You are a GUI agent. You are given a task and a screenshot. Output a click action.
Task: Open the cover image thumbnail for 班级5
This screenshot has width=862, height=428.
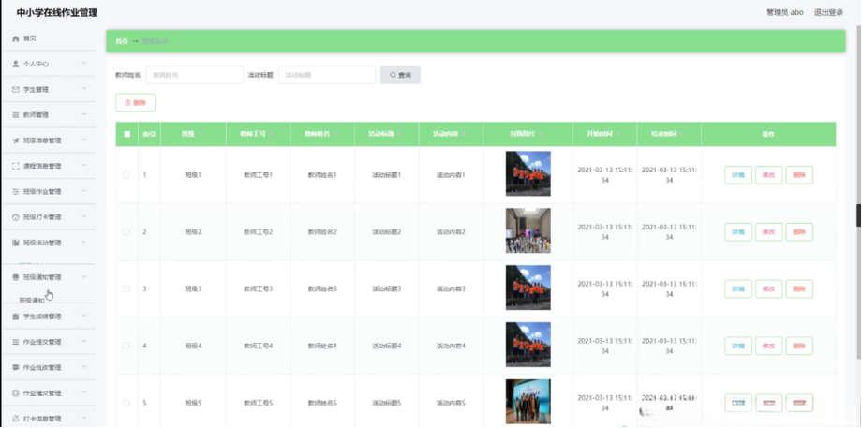(x=528, y=402)
